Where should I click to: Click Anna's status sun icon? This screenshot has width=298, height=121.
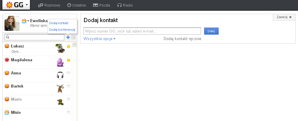[7, 73]
